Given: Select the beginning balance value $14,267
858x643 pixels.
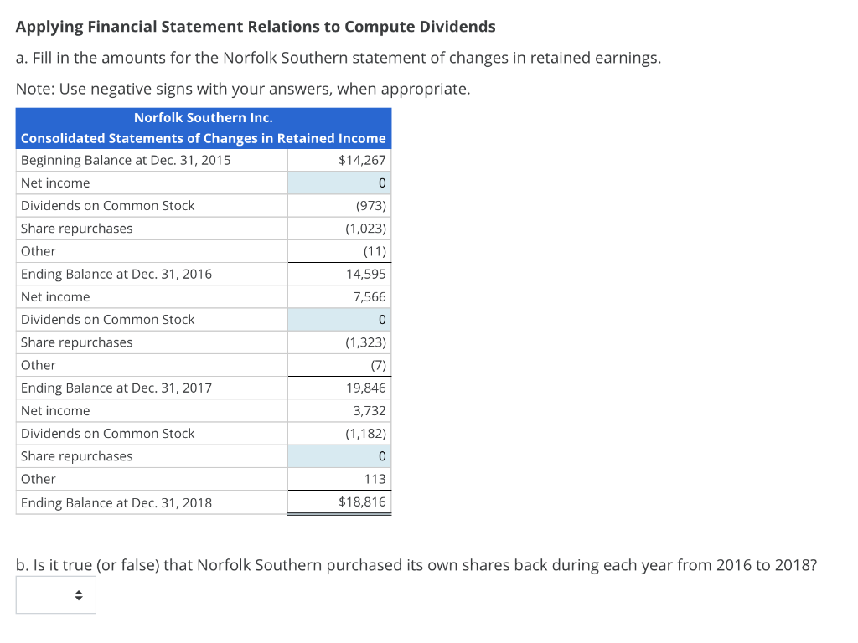Looking at the screenshot, I should pyautogui.click(x=362, y=160).
